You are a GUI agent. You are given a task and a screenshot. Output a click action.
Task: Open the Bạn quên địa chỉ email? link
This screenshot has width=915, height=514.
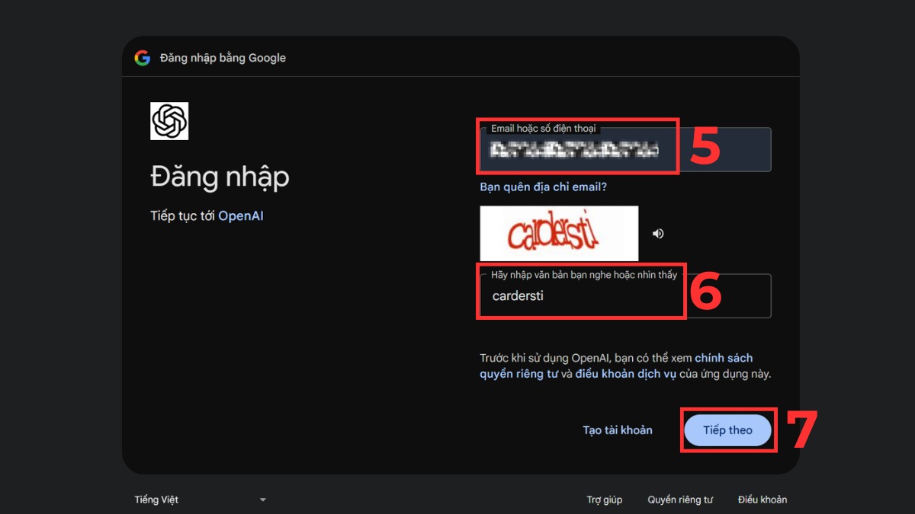point(543,187)
